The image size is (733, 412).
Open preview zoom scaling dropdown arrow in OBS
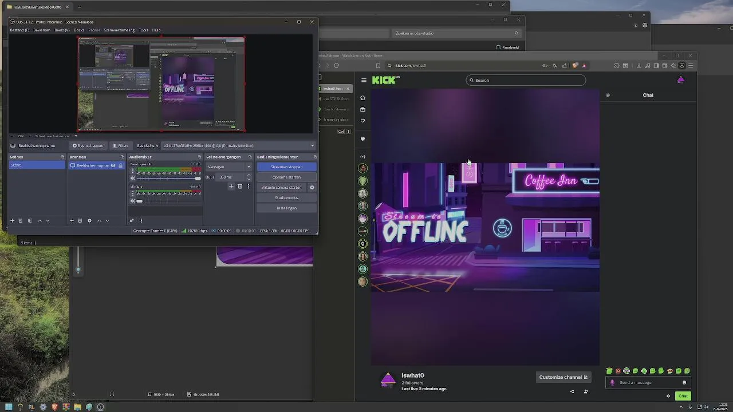click(76, 136)
